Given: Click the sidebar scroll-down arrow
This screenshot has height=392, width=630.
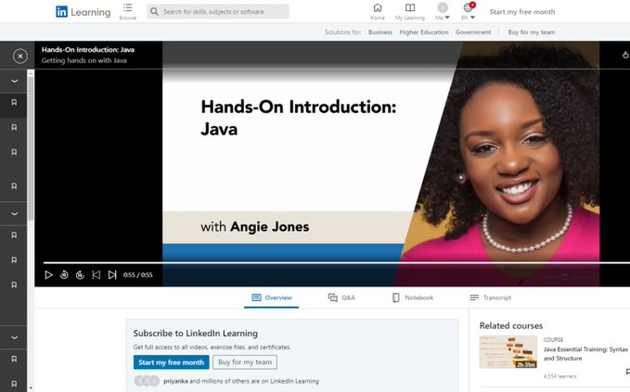Looking at the screenshot, I should click(31, 388).
